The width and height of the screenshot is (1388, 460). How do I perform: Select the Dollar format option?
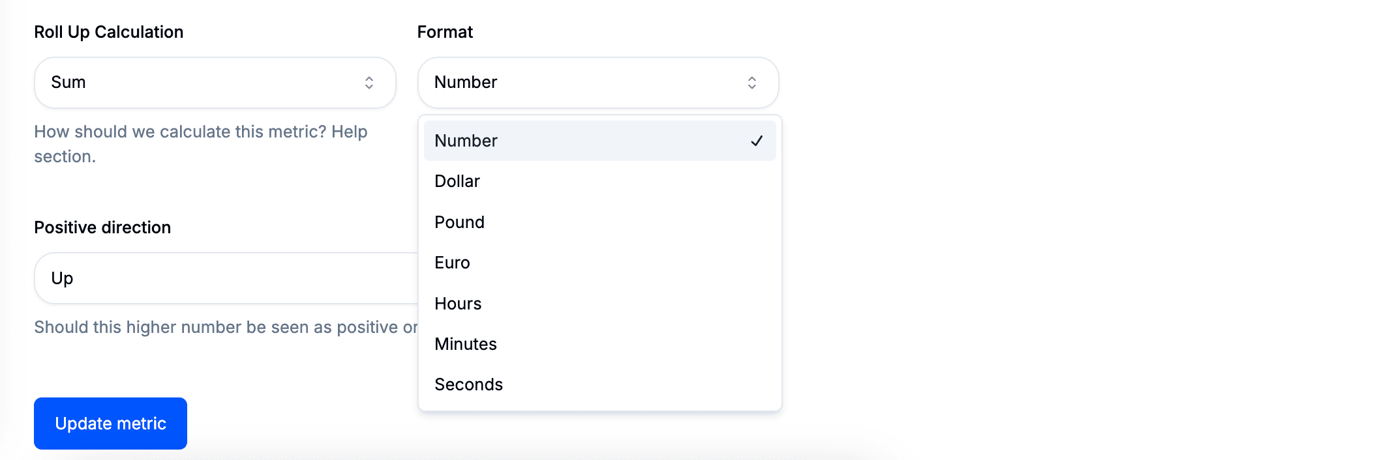[457, 181]
